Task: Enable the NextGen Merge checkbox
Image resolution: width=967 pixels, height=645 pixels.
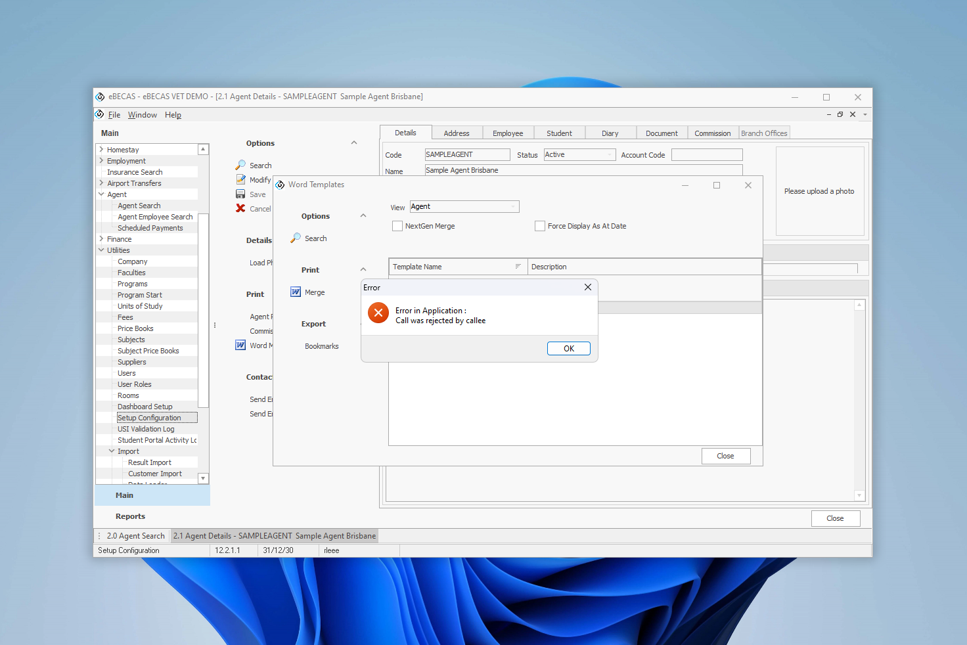Action: [x=397, y=226]
